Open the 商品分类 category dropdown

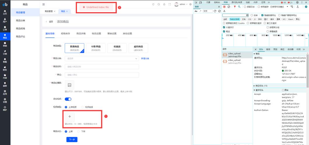102,58
